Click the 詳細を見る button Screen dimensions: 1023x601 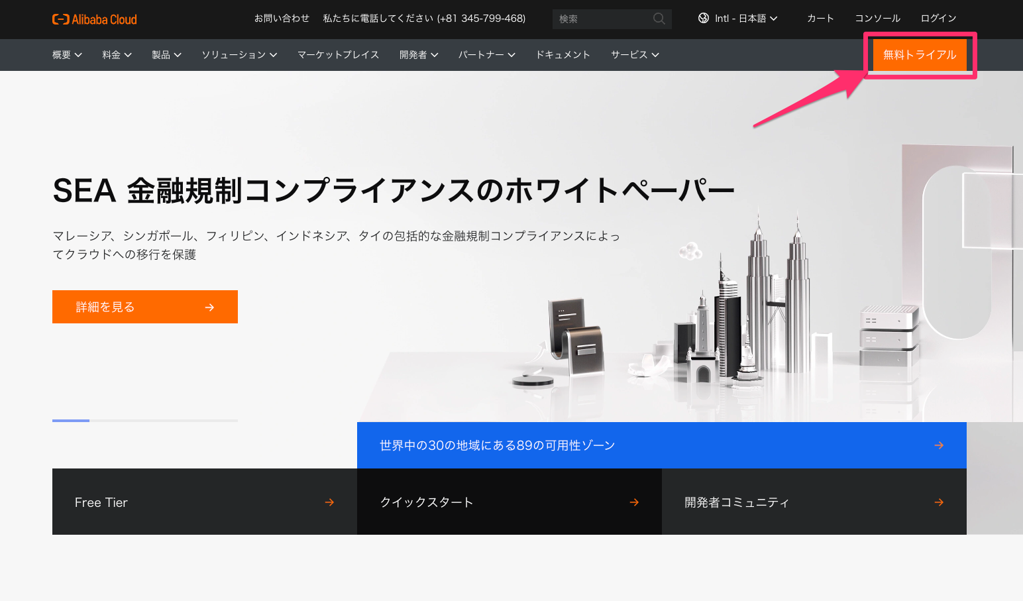(145, 307)
